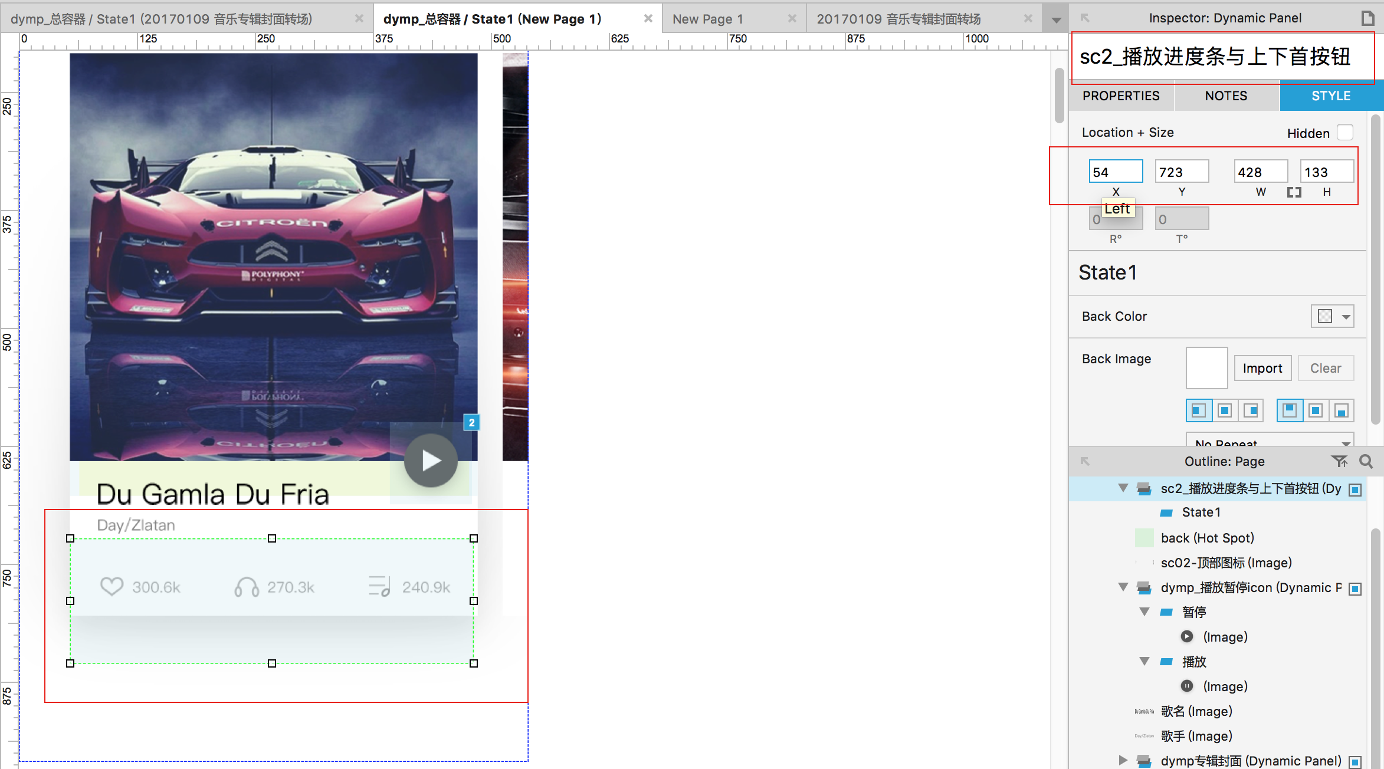1384x769 pixels.
Task: Click the X location input field
Action: (x=1116, y=172)
